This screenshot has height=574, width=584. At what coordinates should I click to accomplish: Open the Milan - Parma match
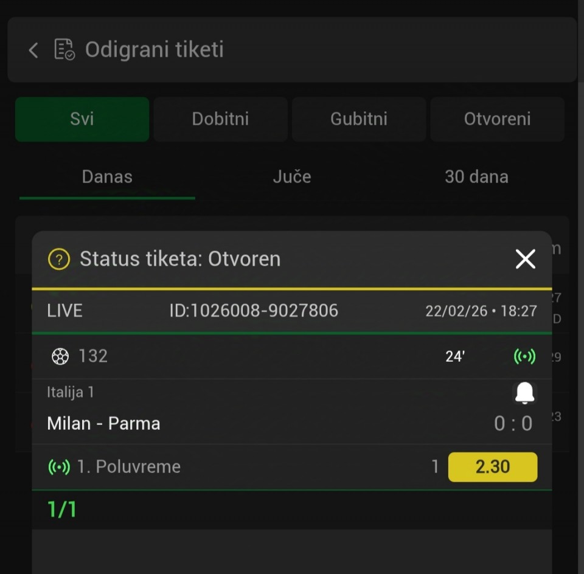point(103,423)
